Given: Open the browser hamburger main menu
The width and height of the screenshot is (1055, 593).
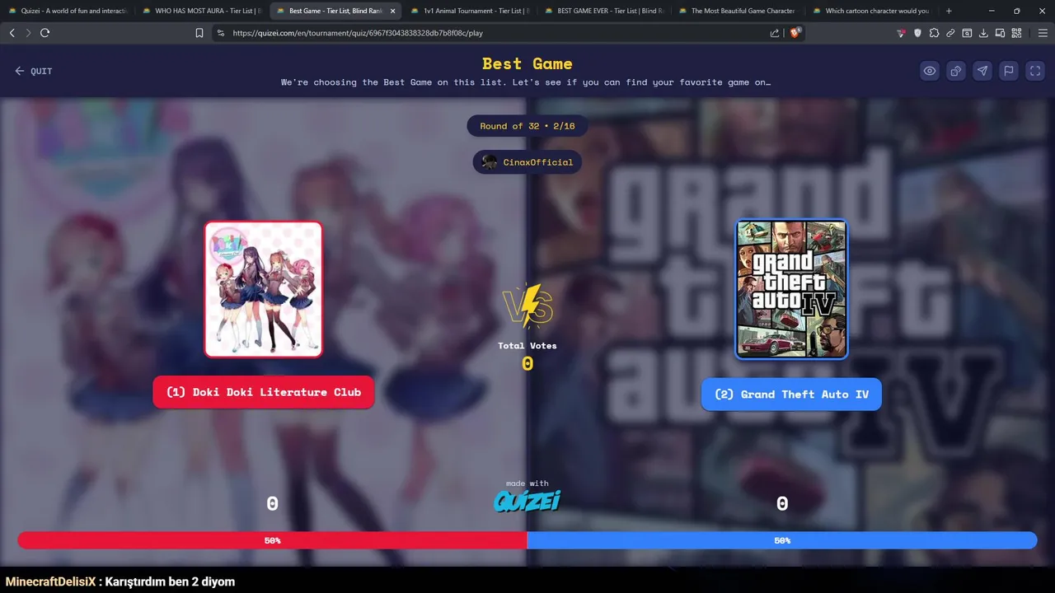Looking at the screenshot, I should click(x=1043, y=33).
